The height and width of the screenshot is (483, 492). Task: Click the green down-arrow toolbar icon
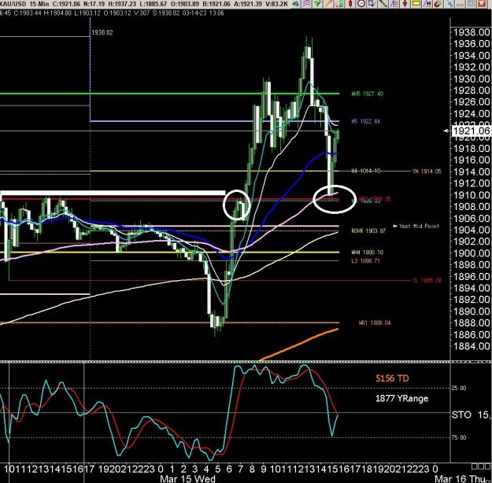click(x=317, y=3)
